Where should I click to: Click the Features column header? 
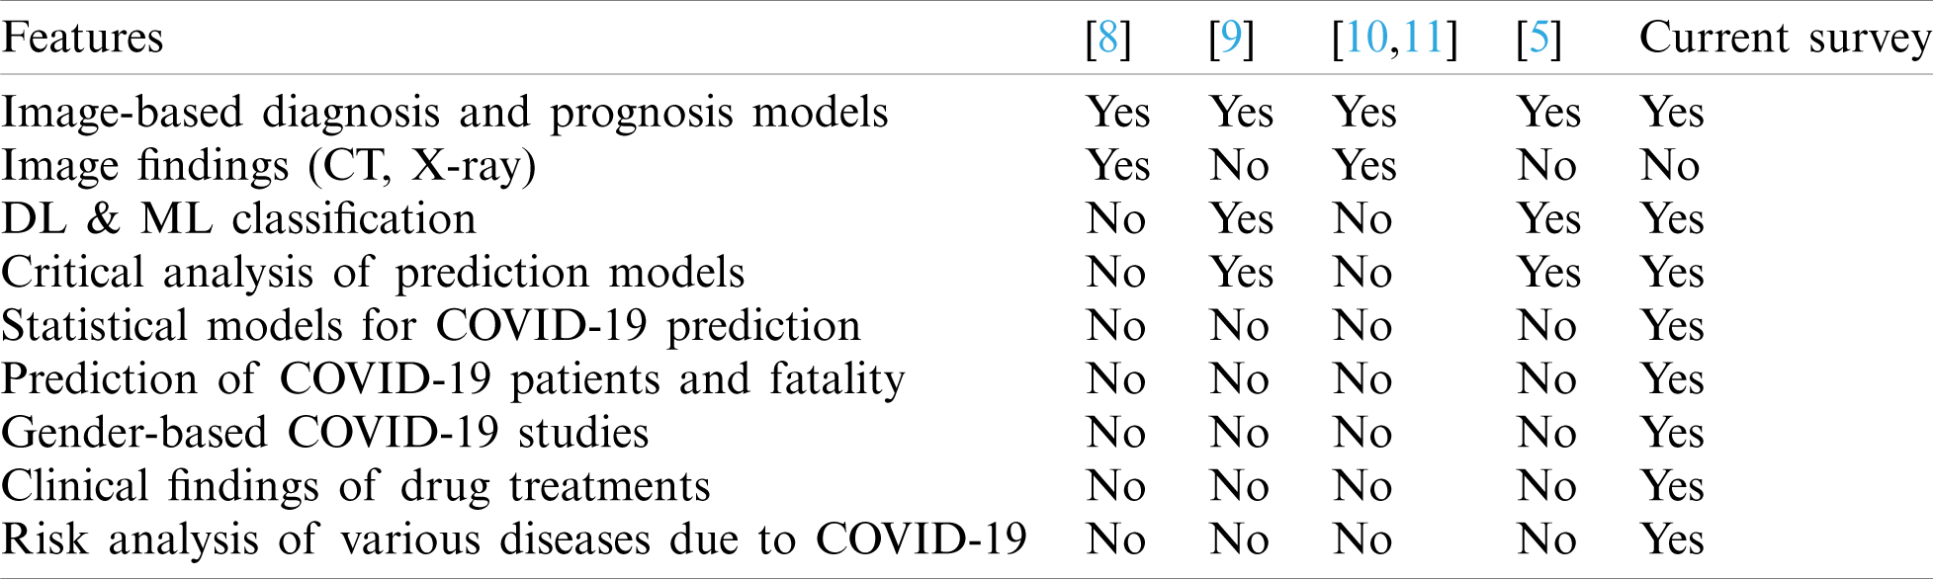(x=82, y=39)
